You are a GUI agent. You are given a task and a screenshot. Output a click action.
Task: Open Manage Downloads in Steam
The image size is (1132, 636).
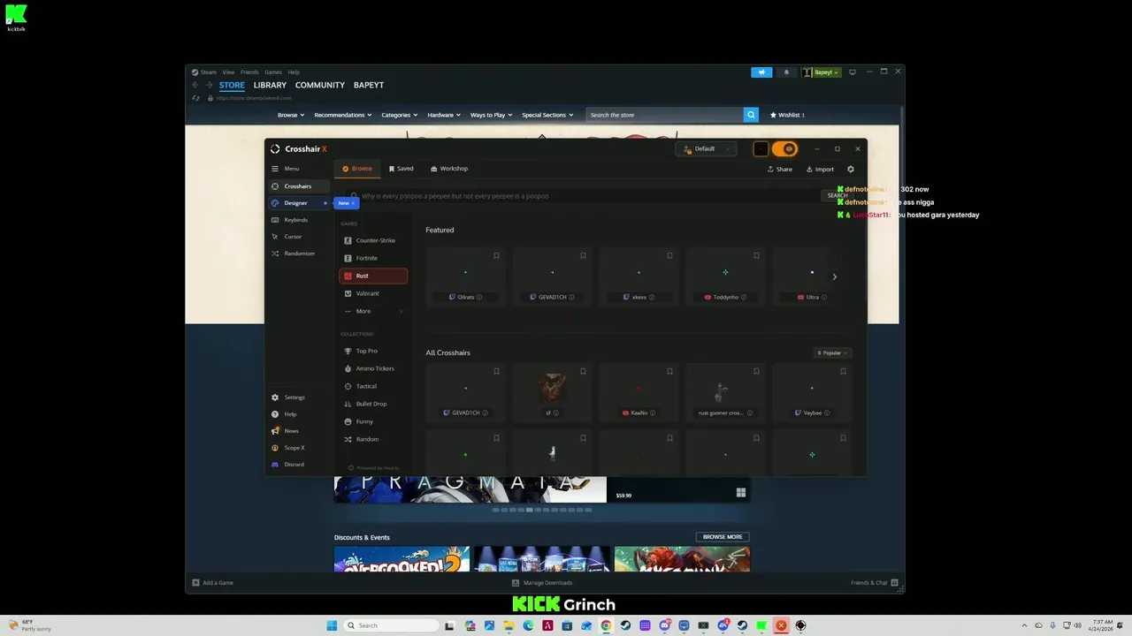point(542,583)
